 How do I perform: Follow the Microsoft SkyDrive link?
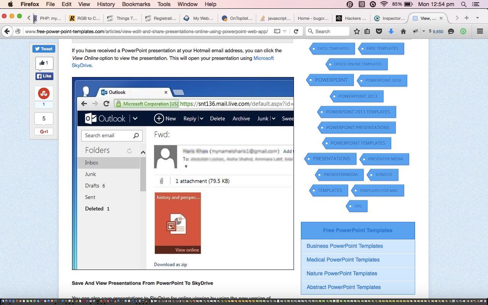(173, 62)
